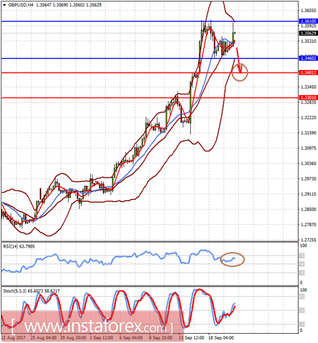
Task: Click the brown ellipse on RSI line
Action: pyautogui.click(x=232, y=260)
